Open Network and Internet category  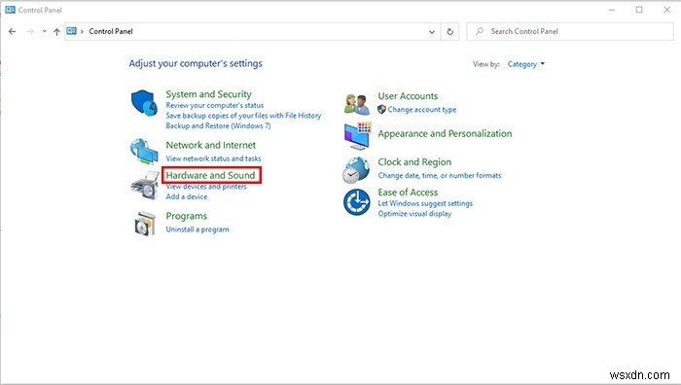click(211, 145)
